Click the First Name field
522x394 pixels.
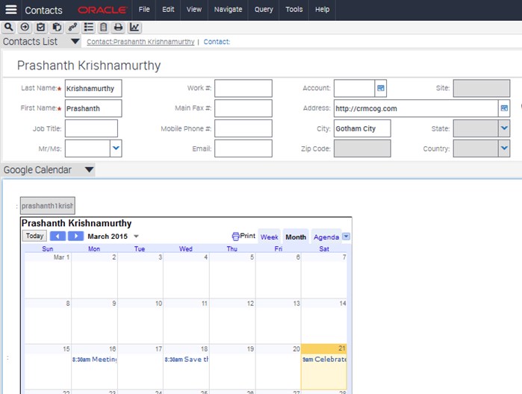click(93, 108)
